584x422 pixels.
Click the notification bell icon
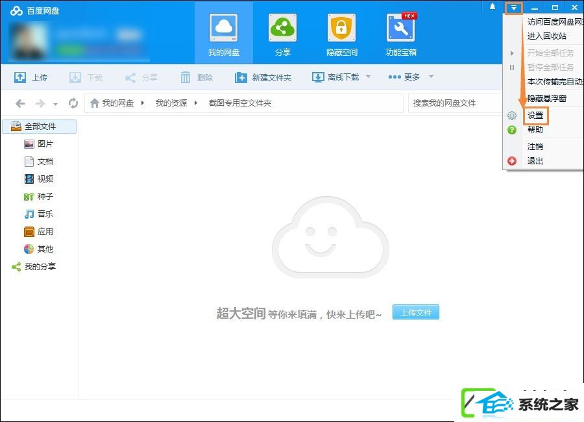pos(493,7)
